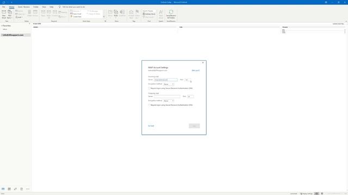Select the normal view button in status bar
This screenshot has height=195, width=348.
tap(316, 193)
